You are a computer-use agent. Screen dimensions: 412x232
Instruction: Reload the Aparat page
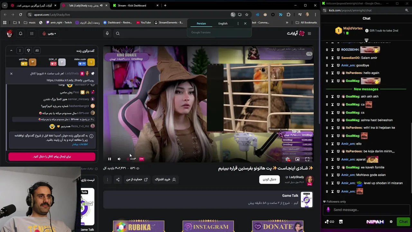21,15
